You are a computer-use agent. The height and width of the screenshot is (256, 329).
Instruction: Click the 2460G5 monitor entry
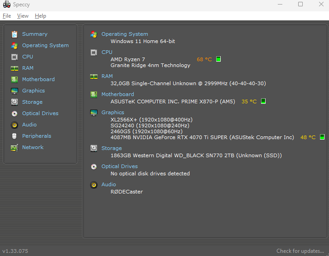(146, 131)
